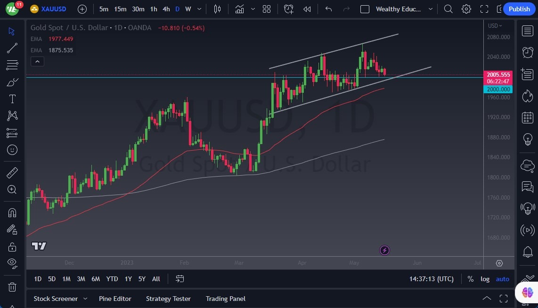Select the brush drawing tool
Screen dimensions: 538x308
tap(12, 82)
